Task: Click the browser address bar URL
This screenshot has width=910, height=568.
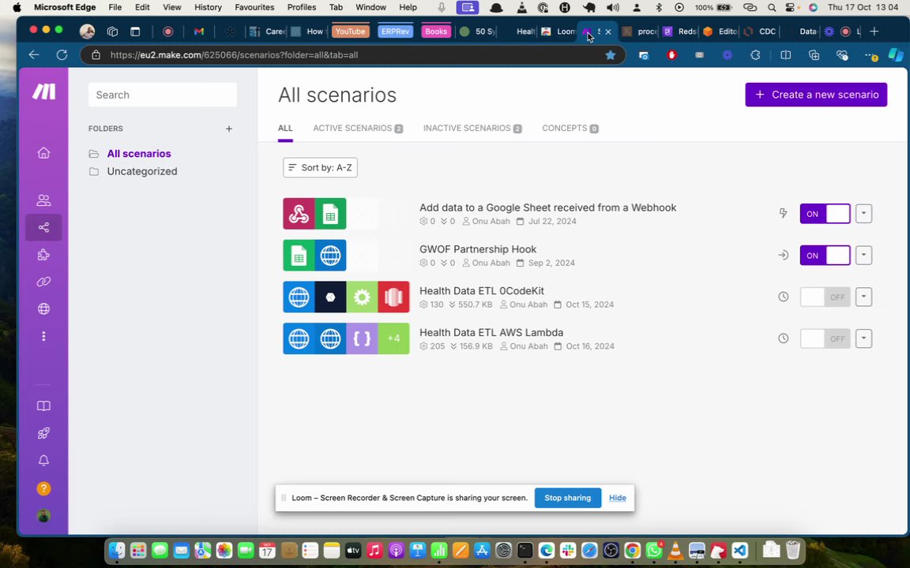Action: click(x=234, y=55)
